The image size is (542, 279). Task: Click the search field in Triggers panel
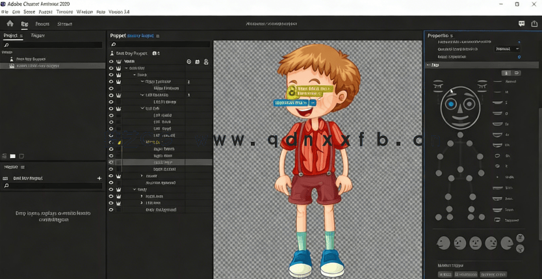click(53, 185)
